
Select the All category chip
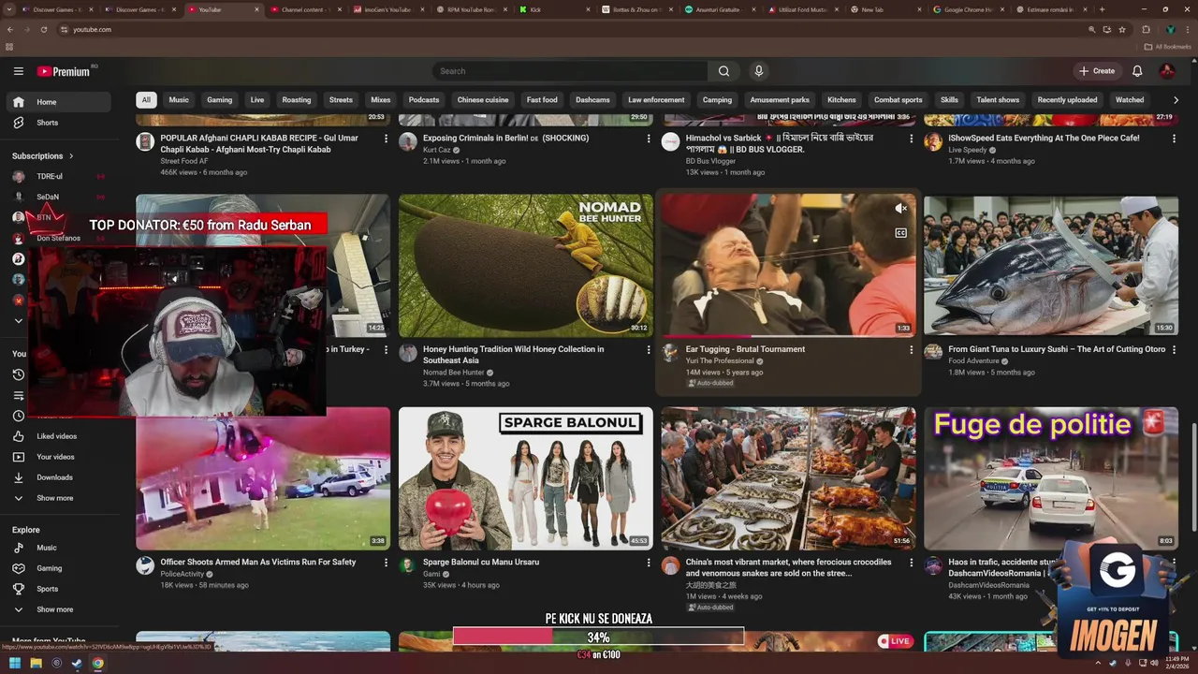click(x=146, y=100)
